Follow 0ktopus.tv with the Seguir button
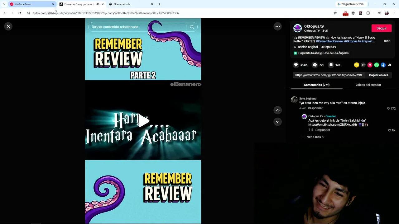 pos(381,28)
